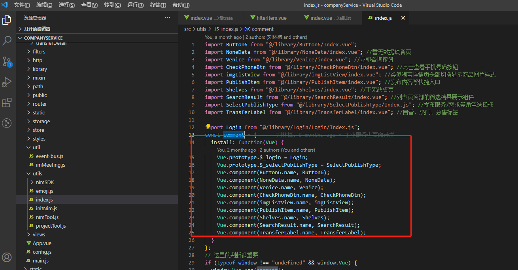Open Source Control view with badge
This screenshot has height=270, width=518.
7,61
